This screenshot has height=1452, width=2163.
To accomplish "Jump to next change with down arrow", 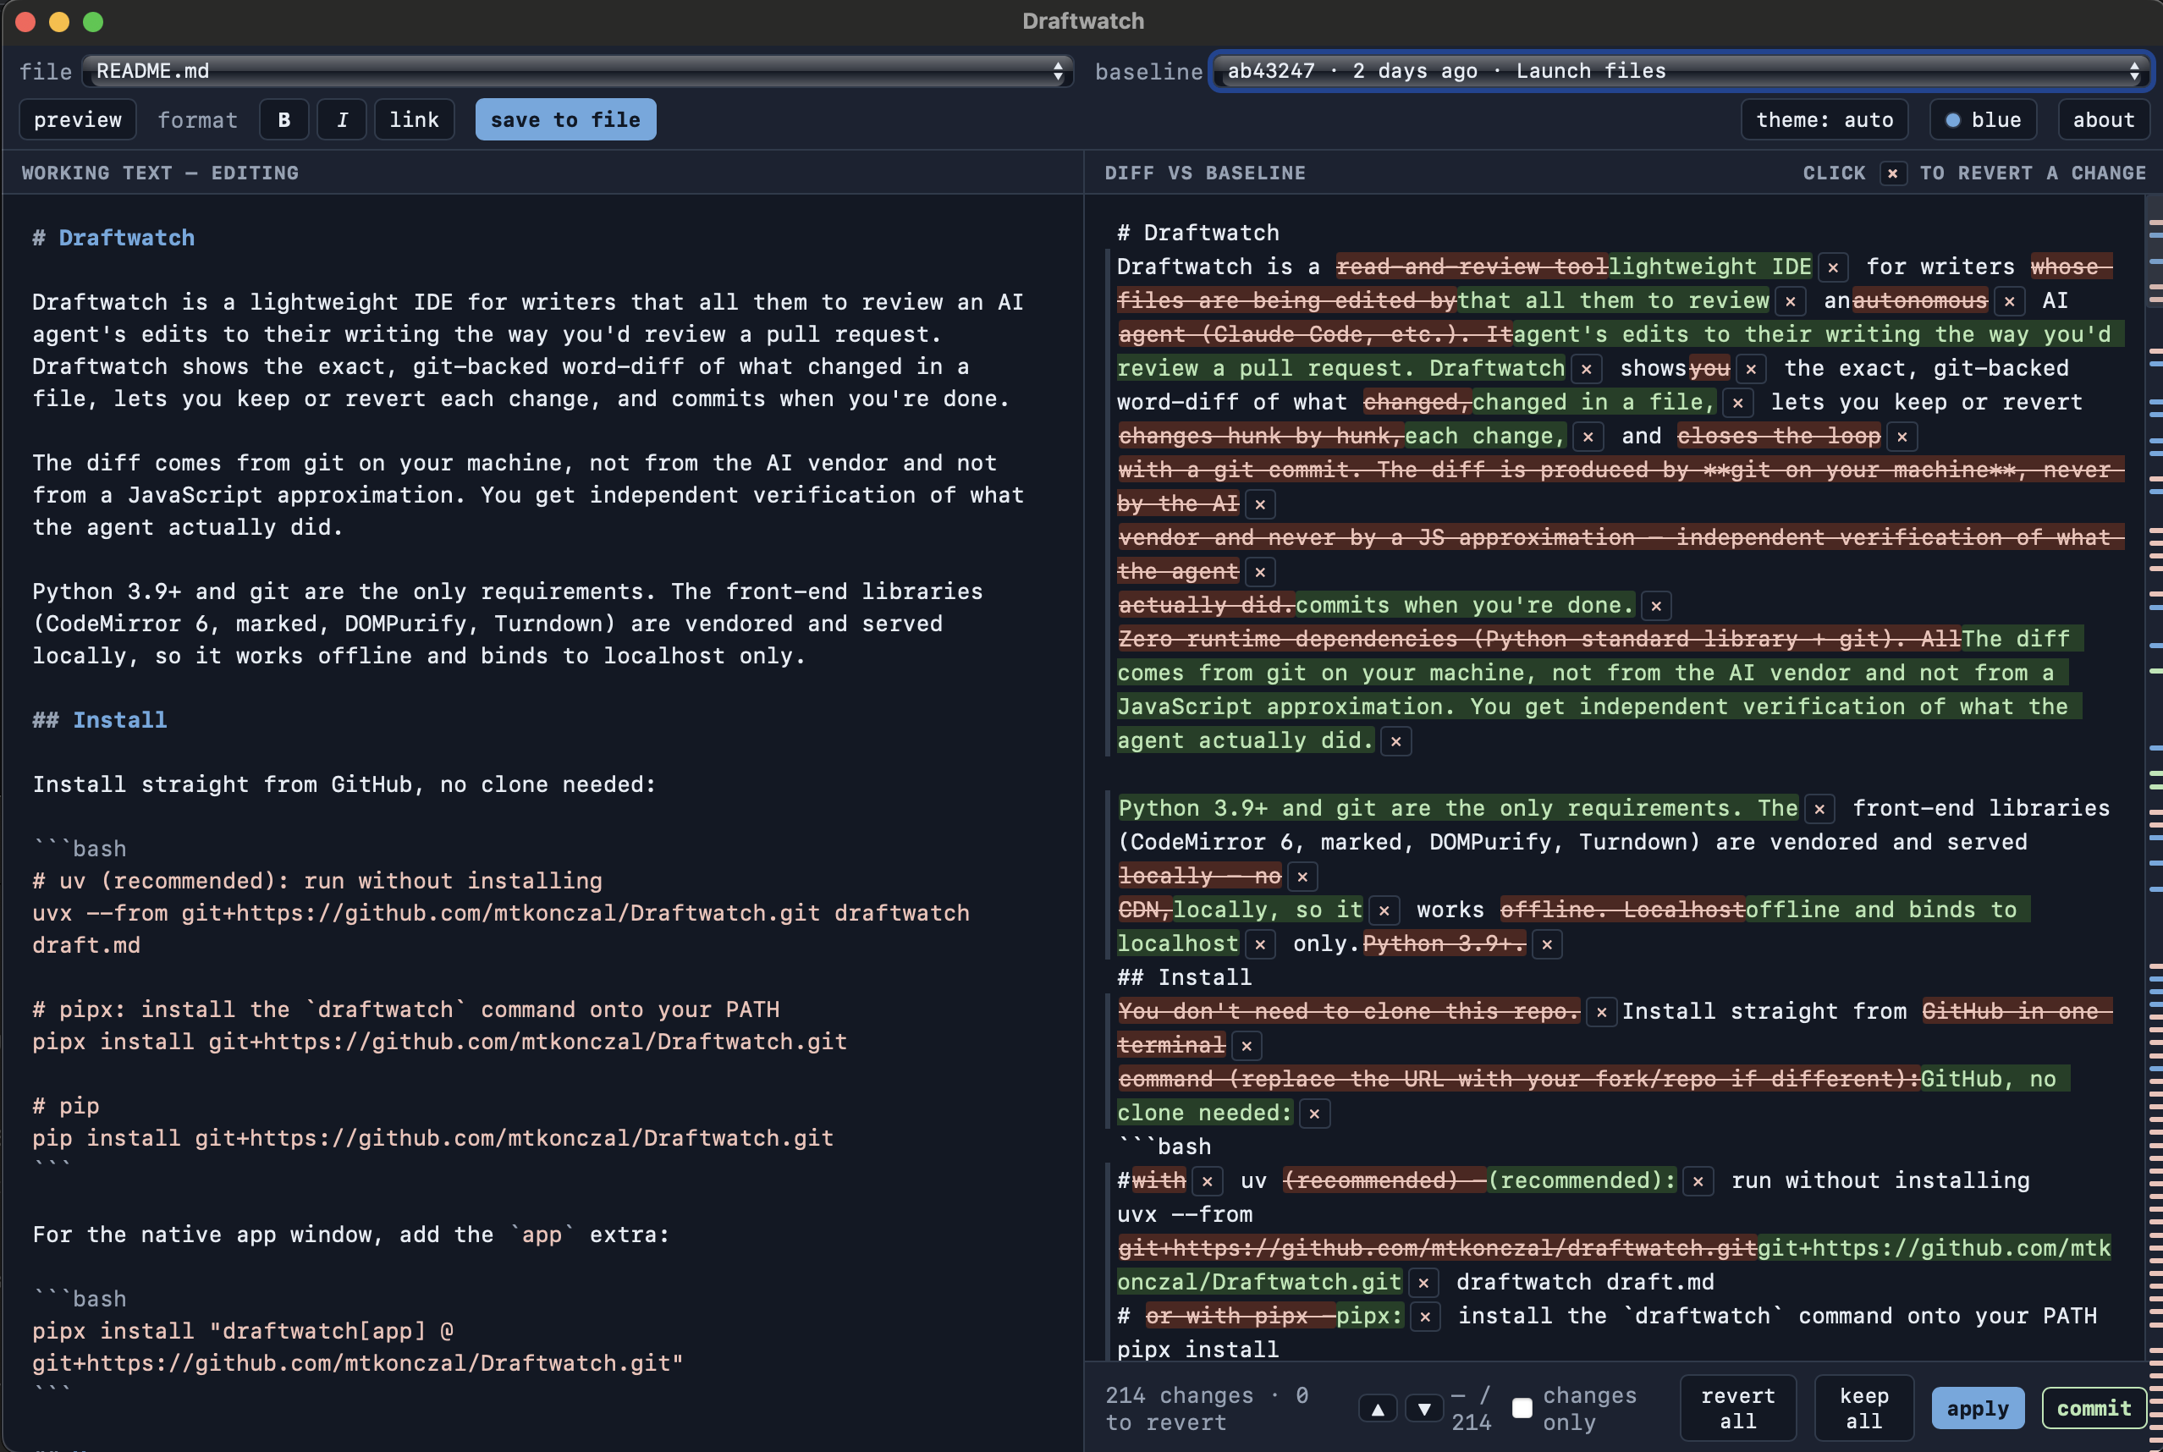I will [1424, 1409].
